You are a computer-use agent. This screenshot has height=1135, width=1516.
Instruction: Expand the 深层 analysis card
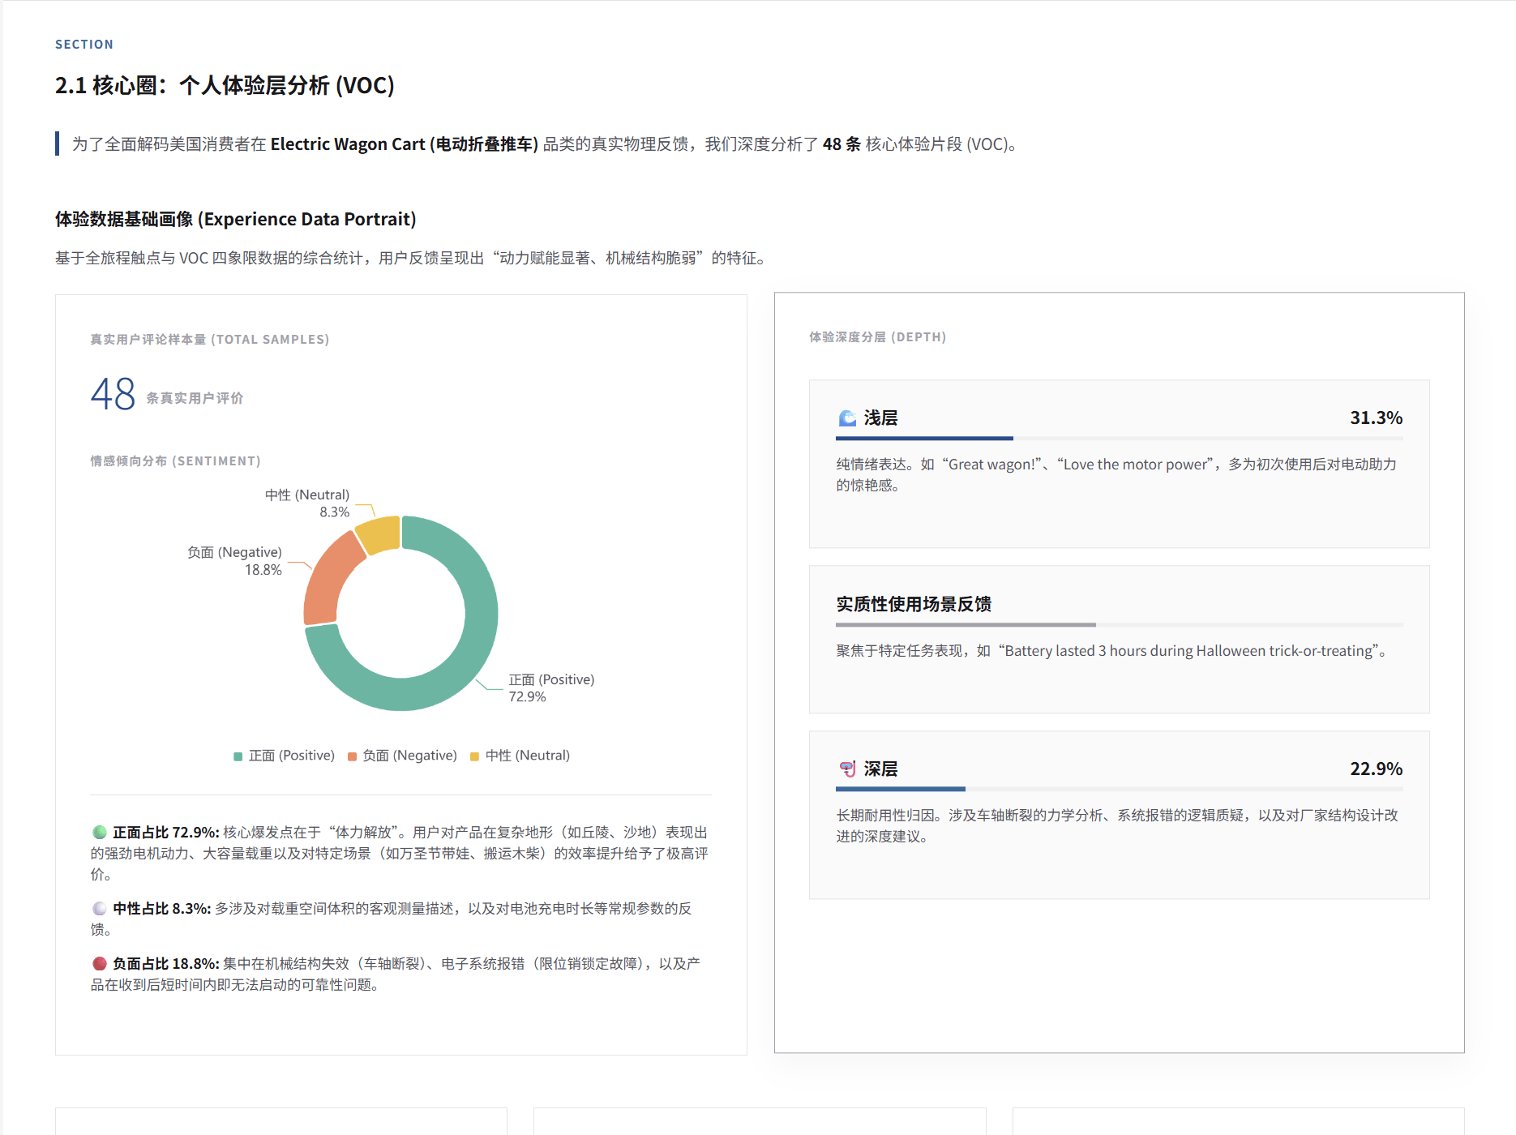[1119, 815]
